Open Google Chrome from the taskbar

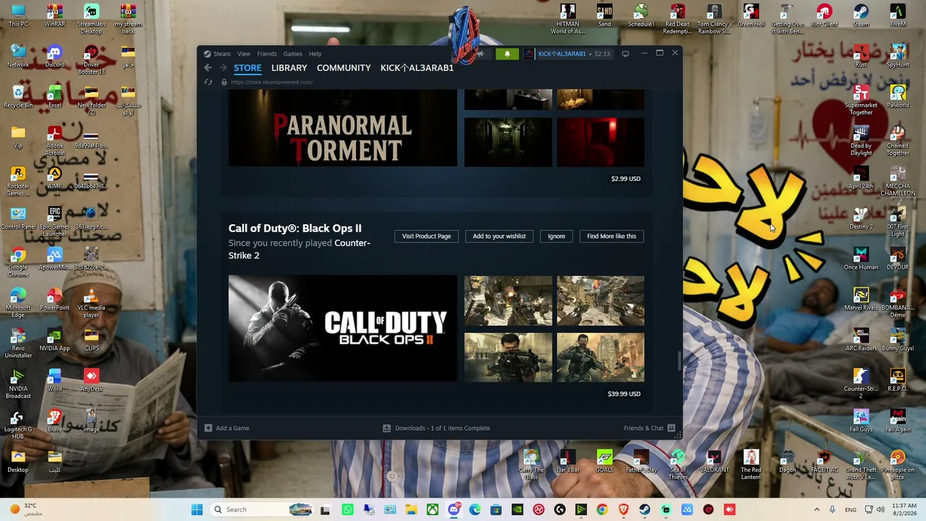click(x=602, y=509)
